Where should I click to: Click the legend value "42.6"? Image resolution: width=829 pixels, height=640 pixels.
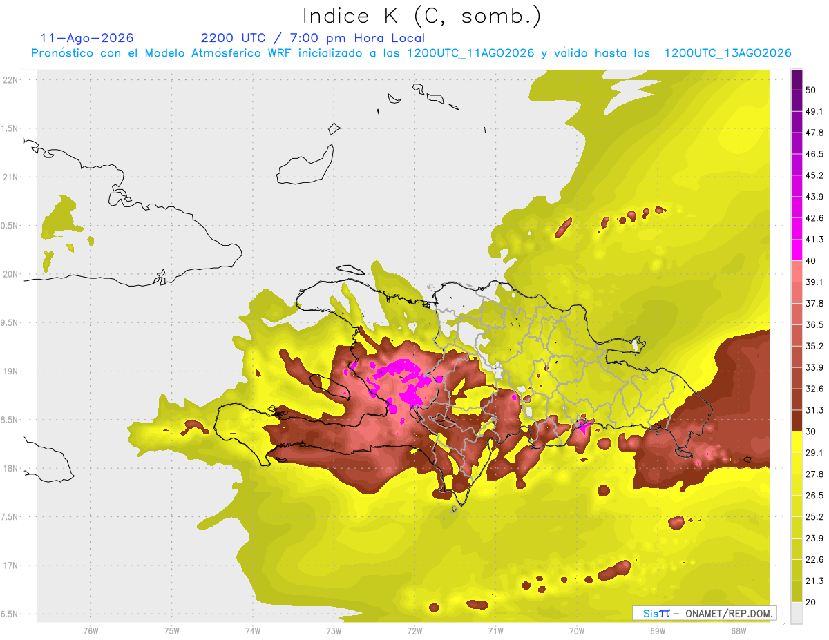tap(814, 218)
